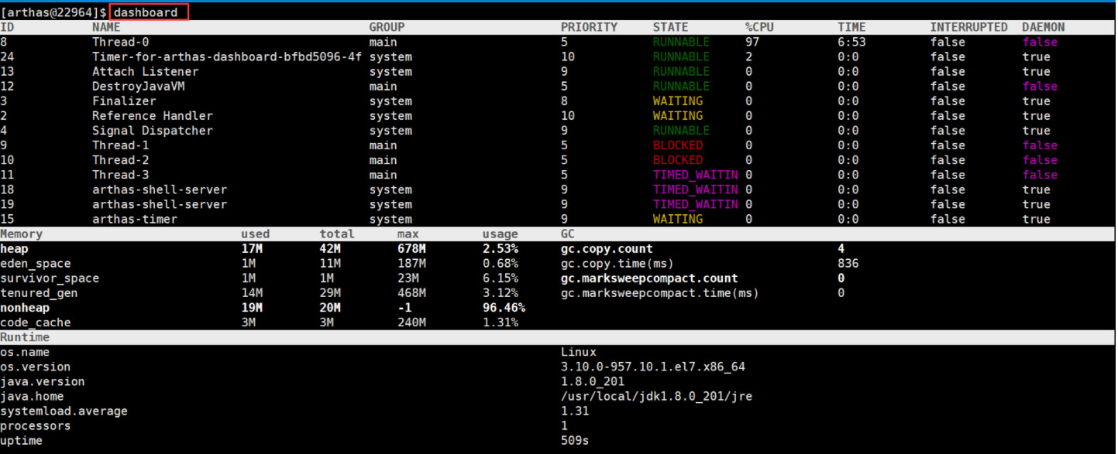This screenshot has width=1118, height=454.
Task: Click the 678M heap max value
Action: click(x=411, y=248)
